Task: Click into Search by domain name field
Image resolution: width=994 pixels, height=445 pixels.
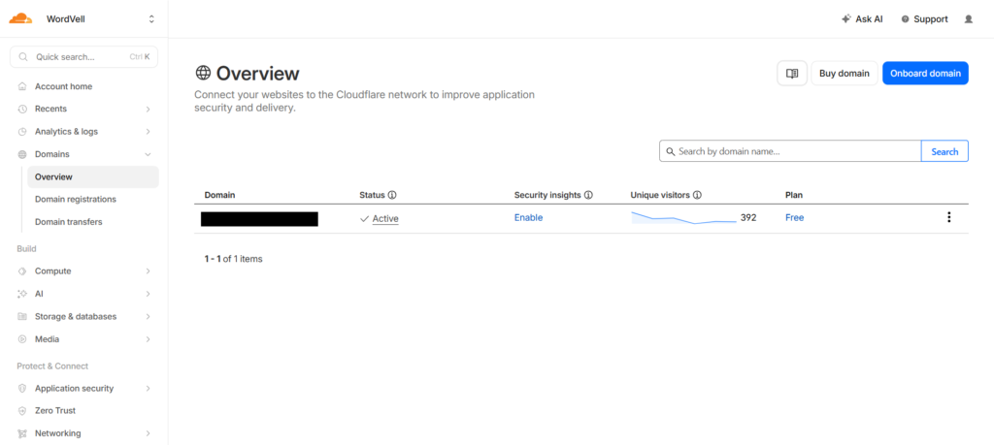Action: coord(790,151)
